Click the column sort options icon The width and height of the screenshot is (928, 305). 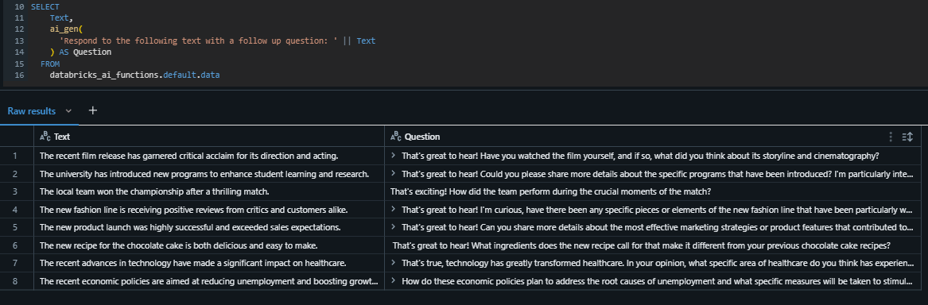[907, 137]
